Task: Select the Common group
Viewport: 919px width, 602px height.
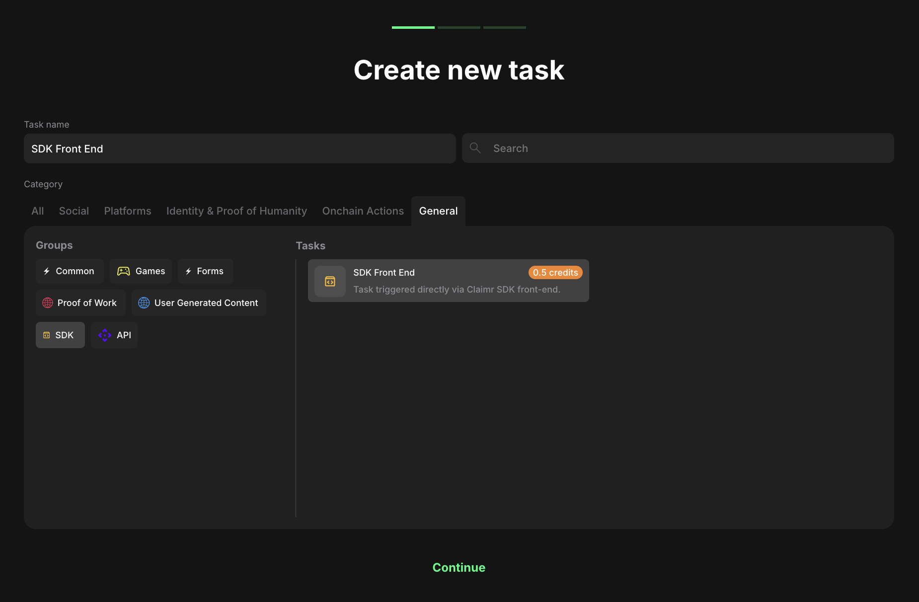Action: (70, 271)
